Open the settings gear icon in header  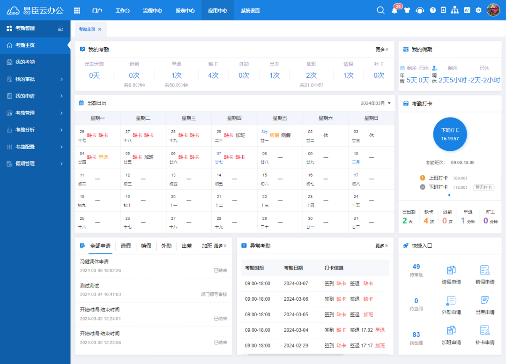(478, 10)
